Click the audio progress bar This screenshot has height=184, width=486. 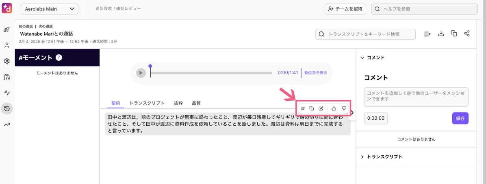[211, 73]
